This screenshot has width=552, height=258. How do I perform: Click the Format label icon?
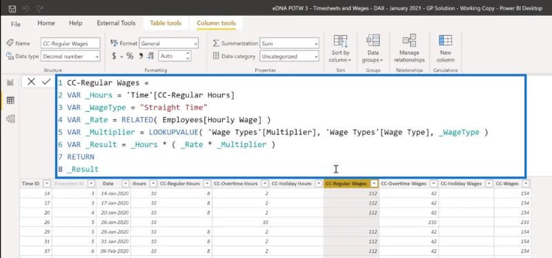click(x=114, y=43)
